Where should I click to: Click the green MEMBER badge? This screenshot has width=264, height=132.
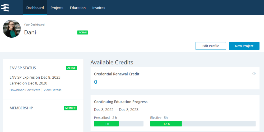(x=70, y=108)
